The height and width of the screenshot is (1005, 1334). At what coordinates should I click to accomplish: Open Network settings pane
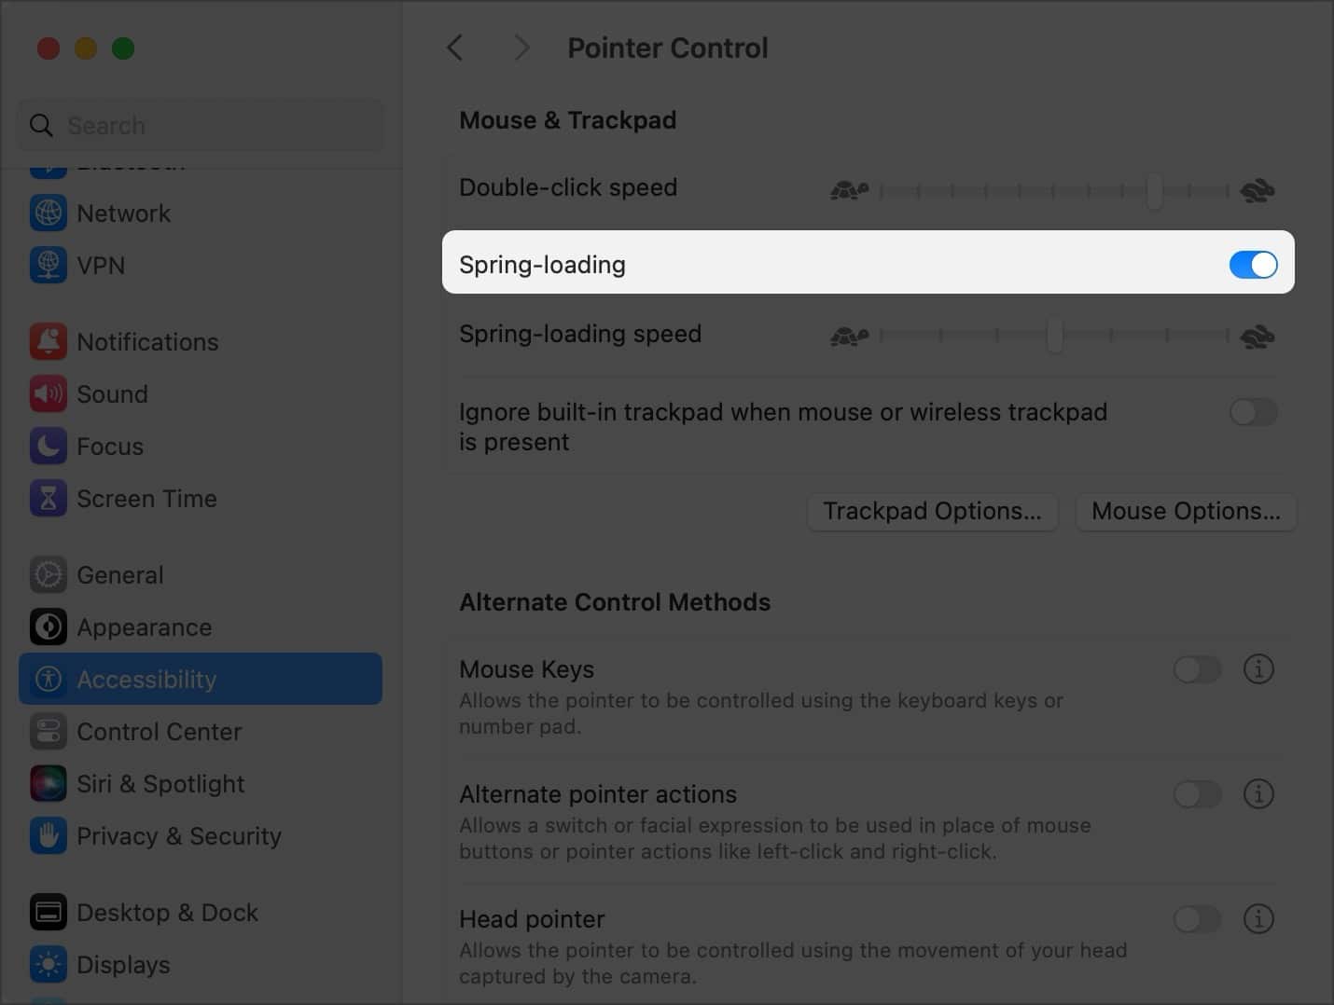click(x=201, y=213)
